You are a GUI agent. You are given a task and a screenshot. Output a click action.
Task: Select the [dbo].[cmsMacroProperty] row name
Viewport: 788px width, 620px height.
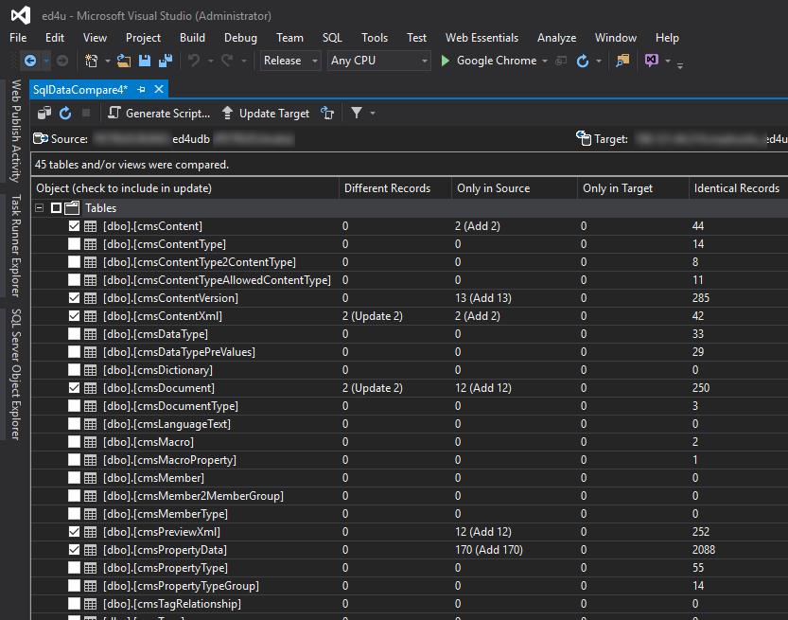[x=169, y=460]
